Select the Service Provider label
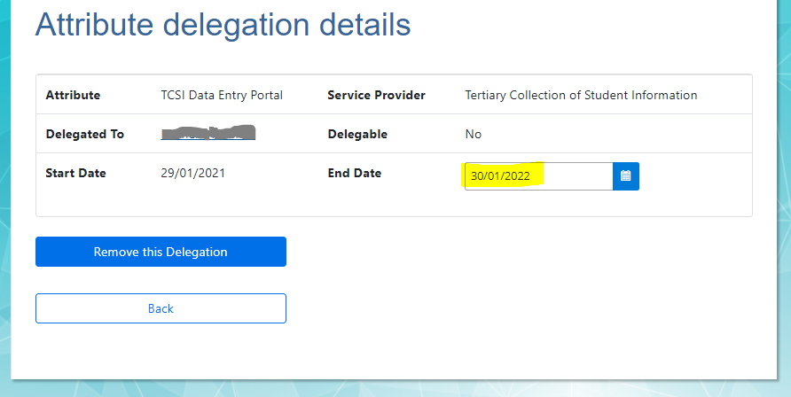Screen dimensions: 791x397 pos(376,95)
